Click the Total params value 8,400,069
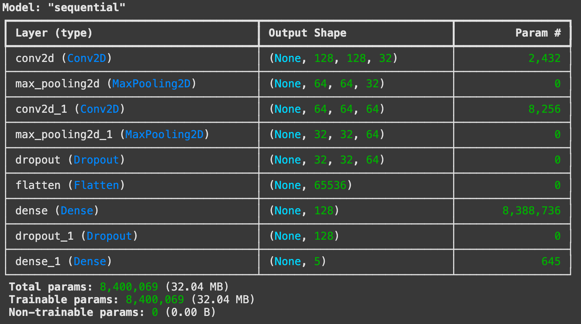Screen dimensions: 581x324 (x=129, y=287)
